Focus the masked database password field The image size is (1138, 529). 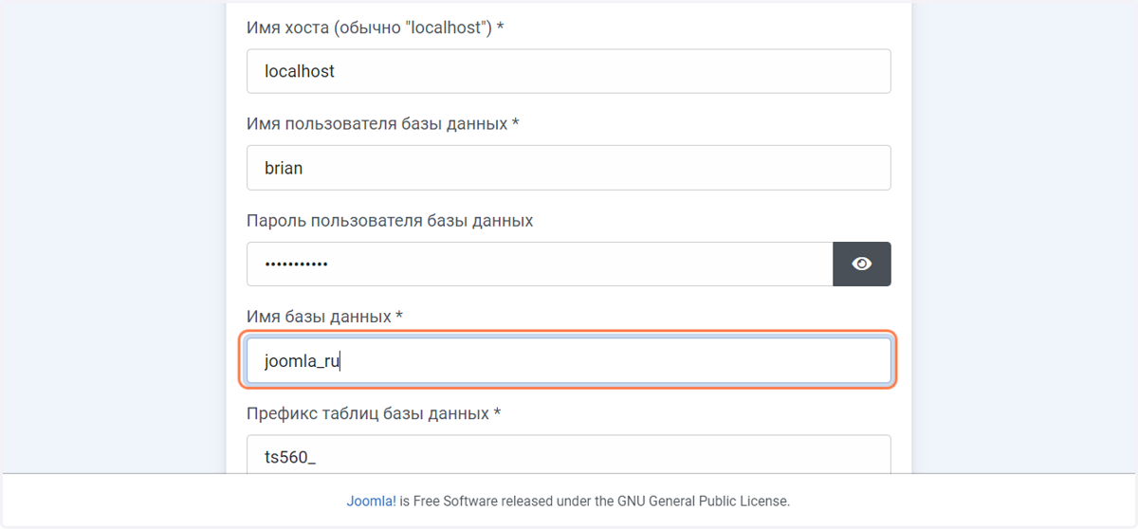point(540,264)
